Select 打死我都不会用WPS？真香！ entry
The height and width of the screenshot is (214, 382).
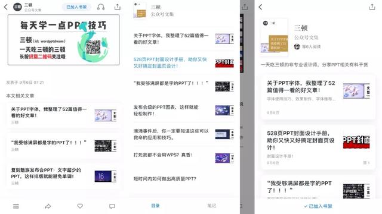(183, 158)
